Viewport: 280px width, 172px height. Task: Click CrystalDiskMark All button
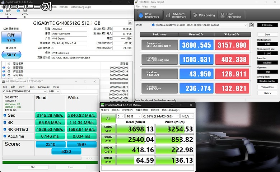pyautogui.click(x=108, y=118)
